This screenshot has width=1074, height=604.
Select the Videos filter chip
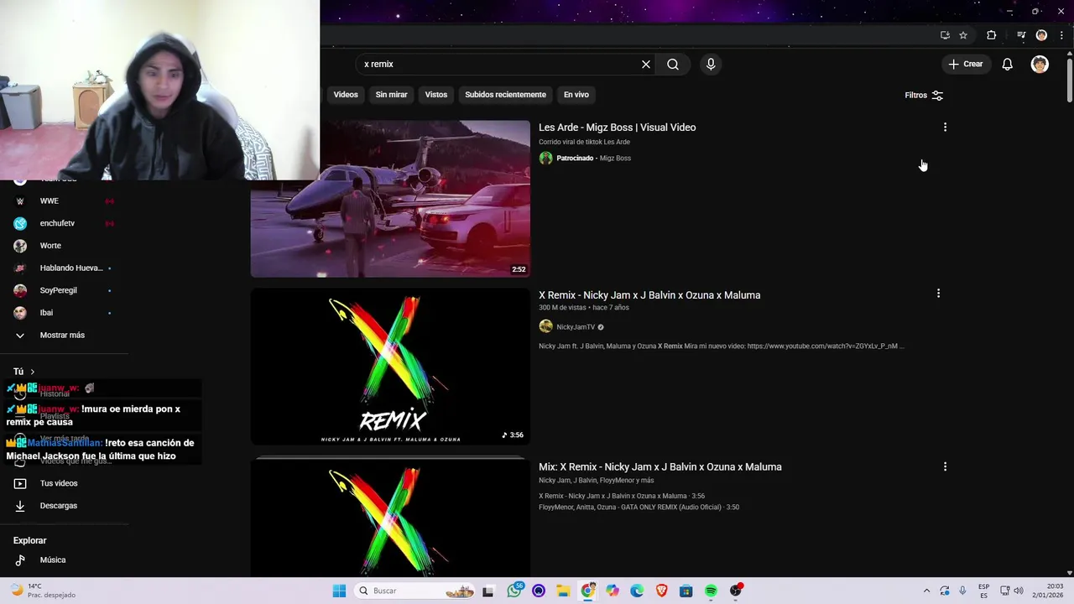(346, 95)
